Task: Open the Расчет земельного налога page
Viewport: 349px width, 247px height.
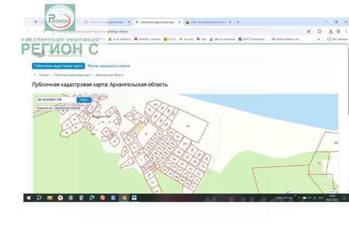Action: (x=109, y=66)
